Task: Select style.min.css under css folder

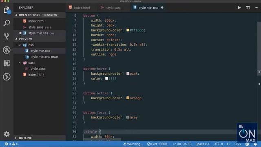Action: coord(40,51)
